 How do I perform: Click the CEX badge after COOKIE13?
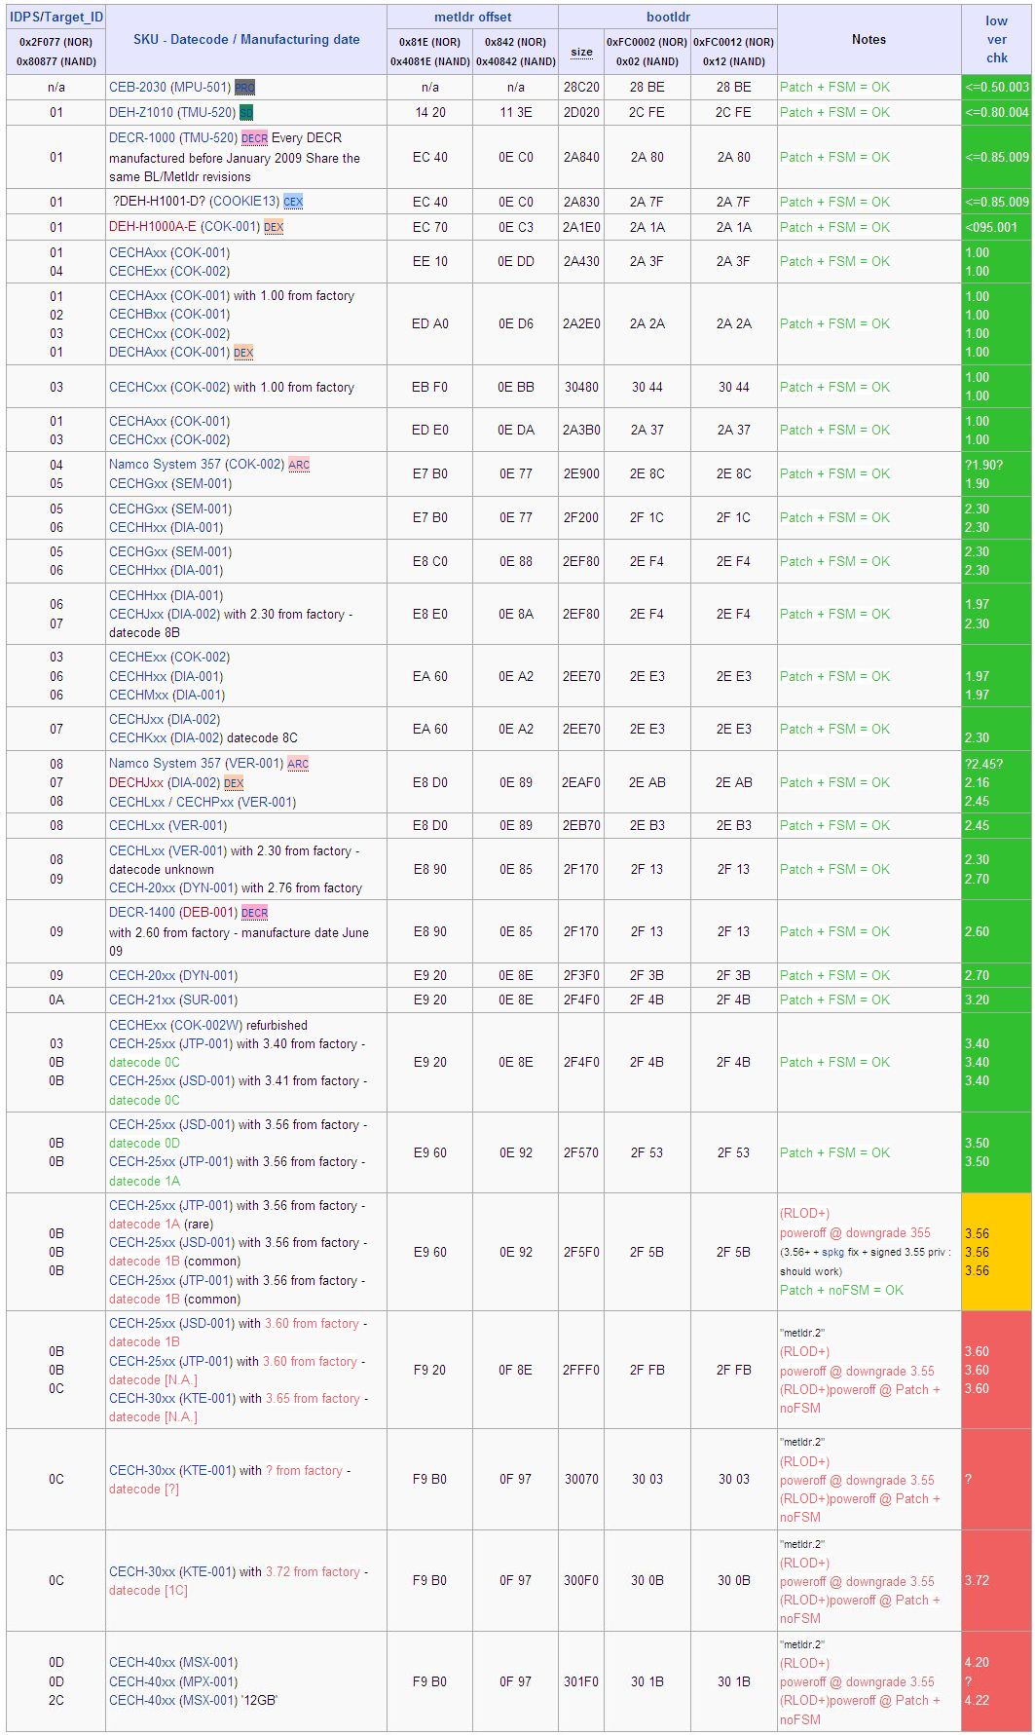(x=293, y=202)
